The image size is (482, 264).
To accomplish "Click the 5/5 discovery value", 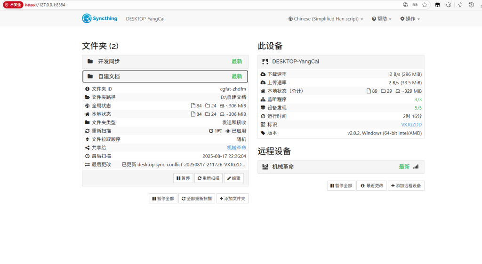I will click(418, 108).
